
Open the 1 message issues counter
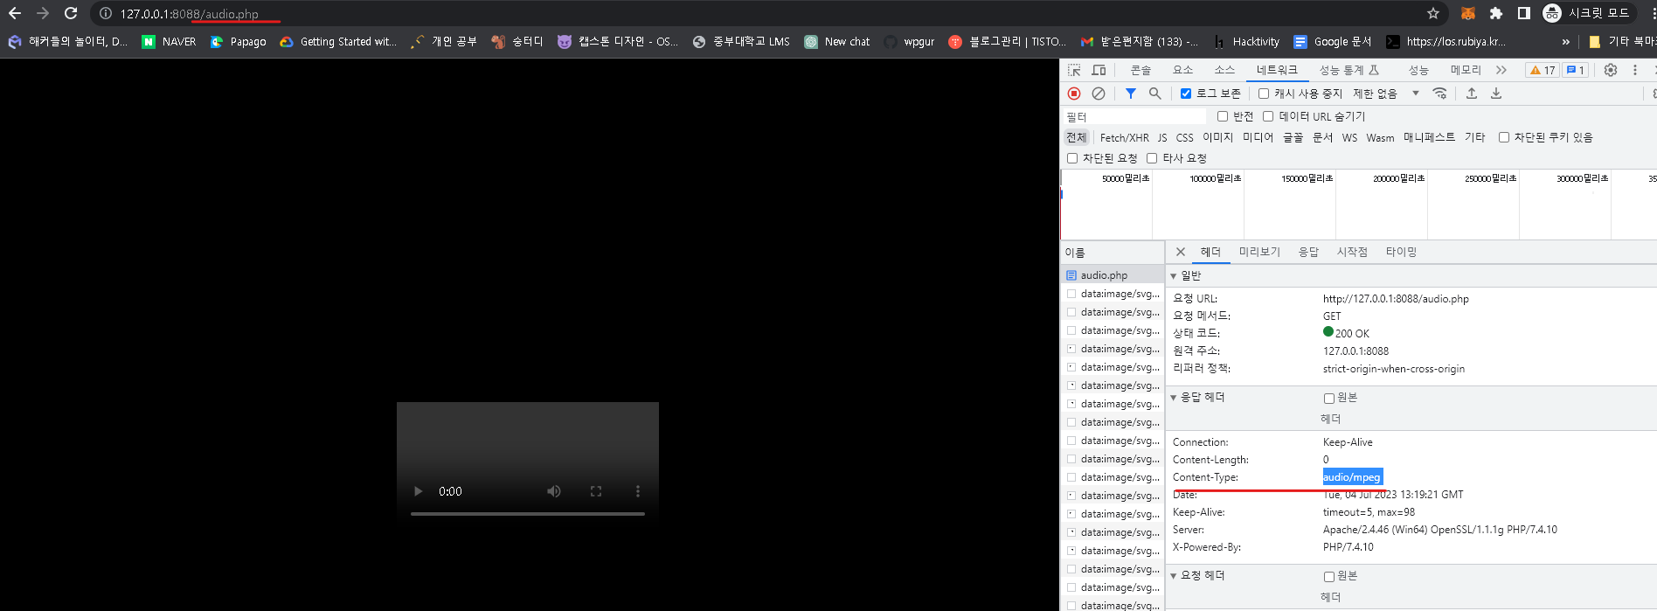click(x=1575, y=70)
